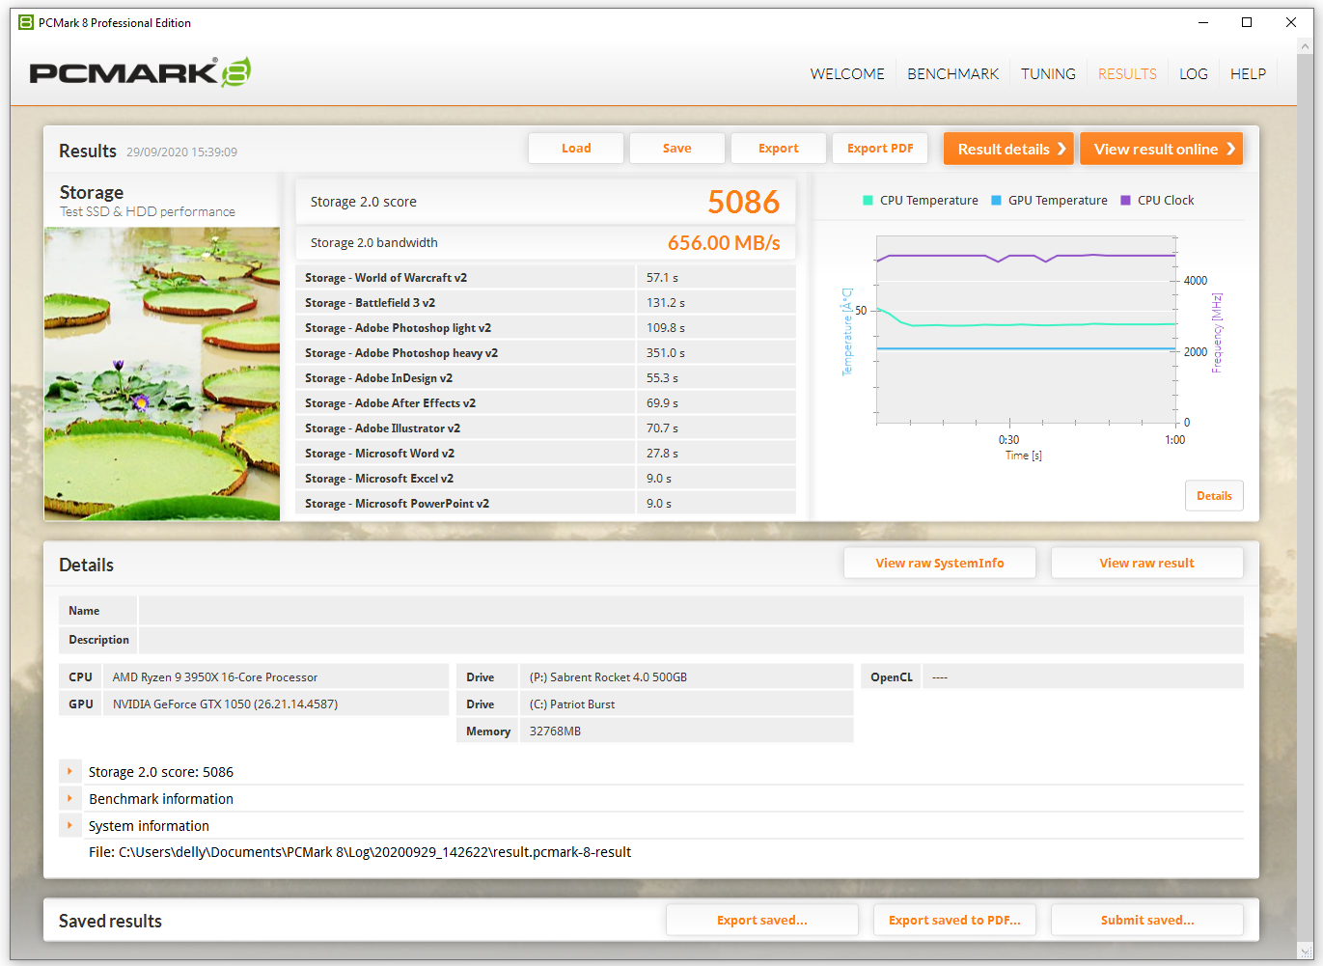Select the Microsoft Word v2 row
The image size is (1323, 966).
tap(545, 454)
